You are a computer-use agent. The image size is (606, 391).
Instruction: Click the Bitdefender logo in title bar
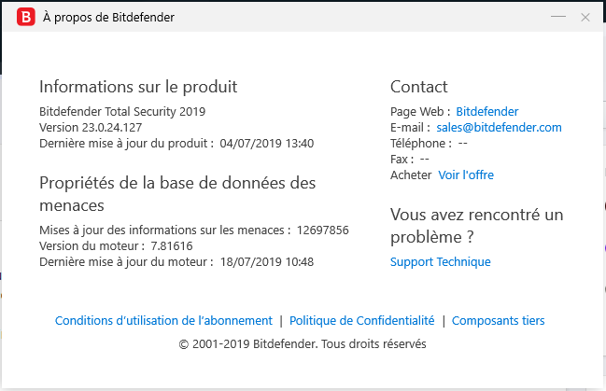tap(26, 17)
